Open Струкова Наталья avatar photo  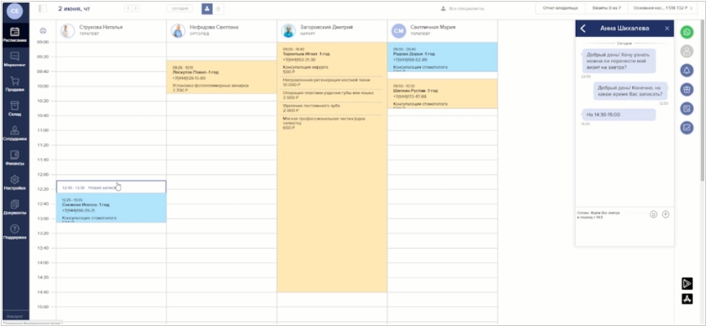(x=67, y=30)
